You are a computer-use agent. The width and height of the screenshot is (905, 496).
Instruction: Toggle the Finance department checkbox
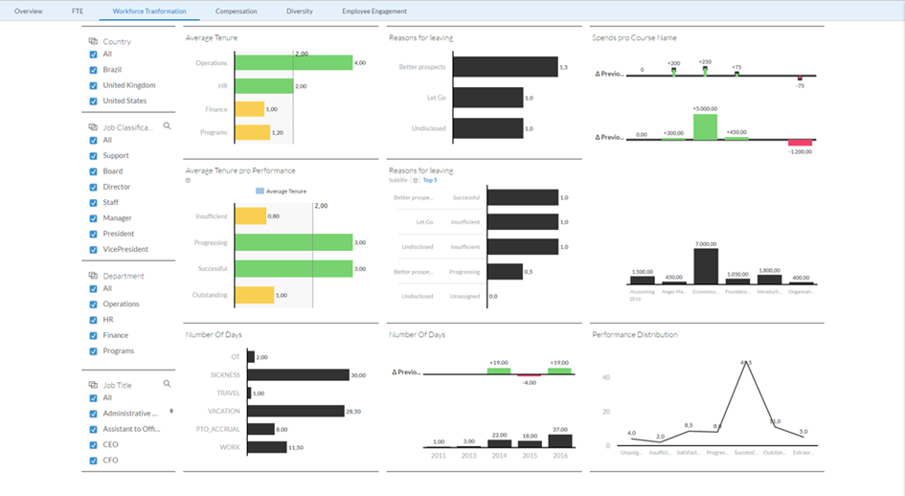(93, 335)
